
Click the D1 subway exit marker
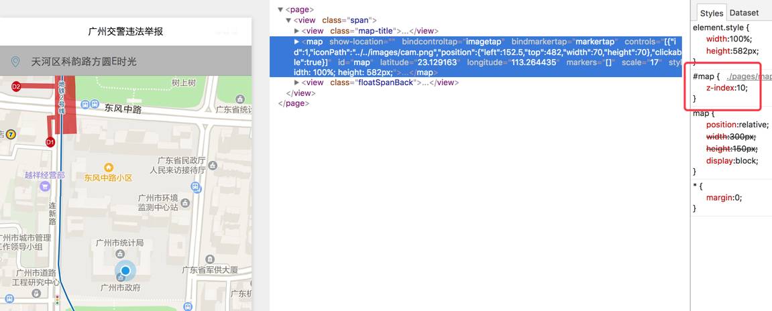(50, 142)
